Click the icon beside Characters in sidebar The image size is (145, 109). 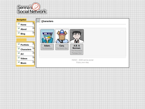coord(19,48)
